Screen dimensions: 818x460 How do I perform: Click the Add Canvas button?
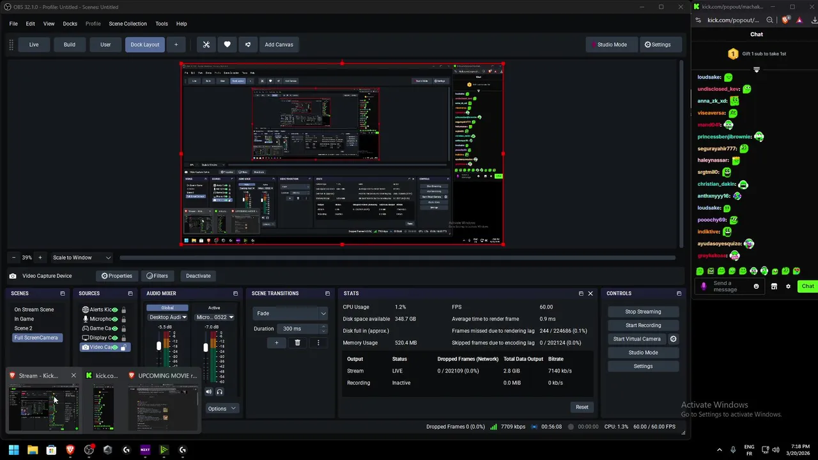[x=279, y=45]
